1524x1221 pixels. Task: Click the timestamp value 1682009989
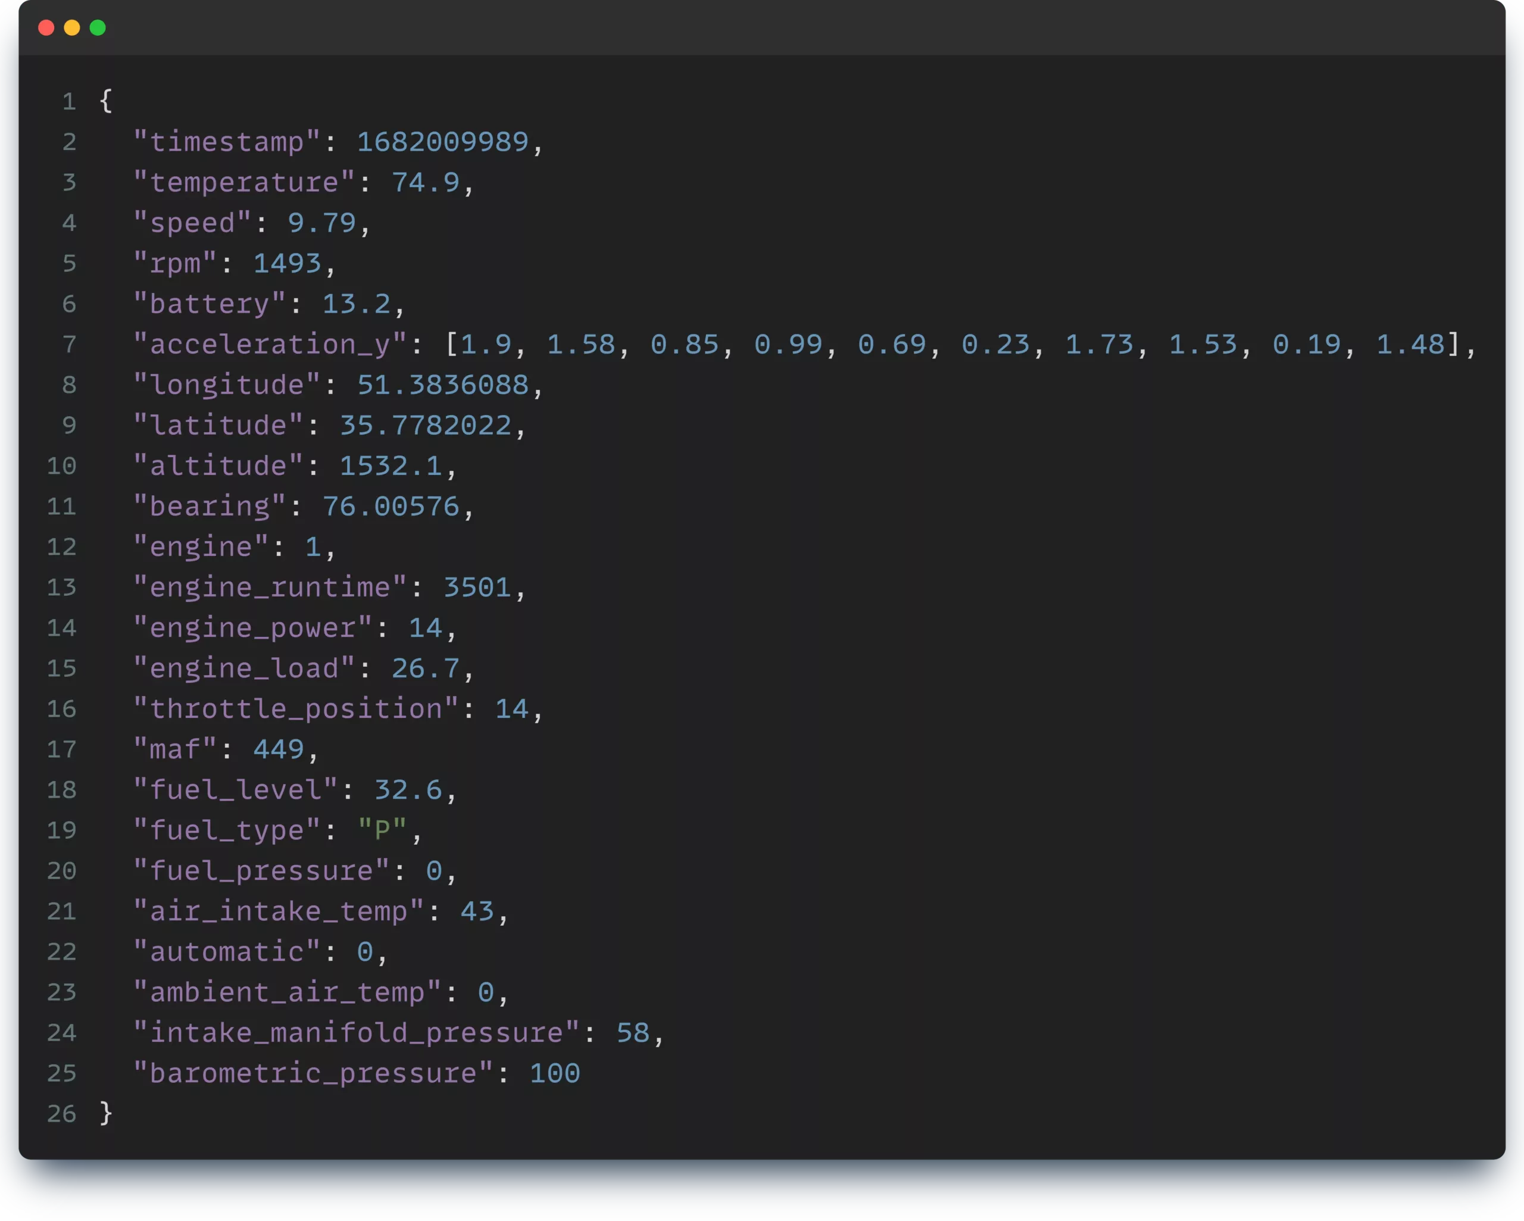(x=442, y=142)
